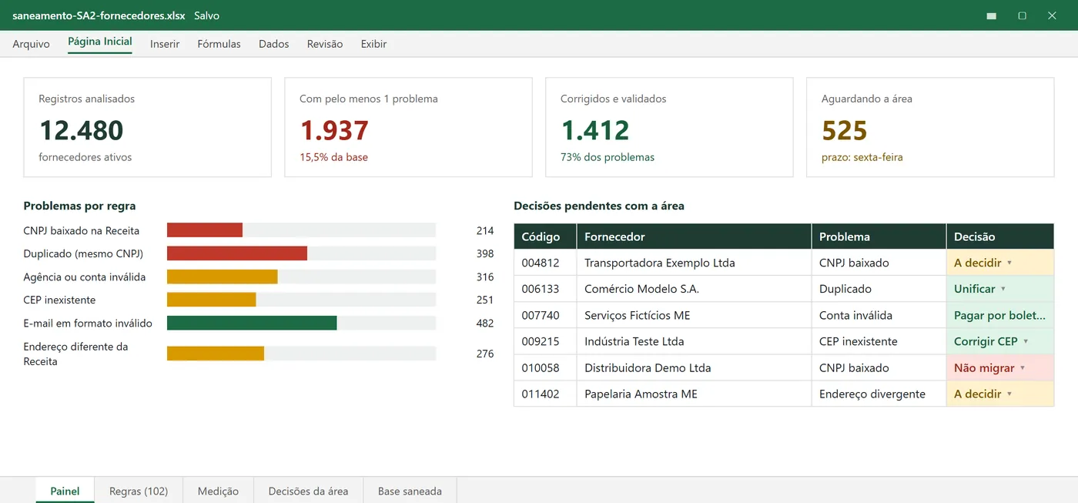Click the Decisão column header
This screenshot has width=1078, height=503.
coord(999,236)
